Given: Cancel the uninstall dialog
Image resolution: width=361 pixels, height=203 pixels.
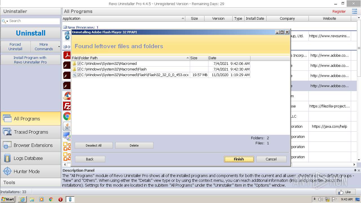Looking at the screenshot, I should pos(271,159).
